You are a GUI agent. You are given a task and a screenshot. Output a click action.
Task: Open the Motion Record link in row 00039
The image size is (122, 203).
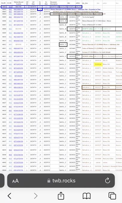[19, 150]
